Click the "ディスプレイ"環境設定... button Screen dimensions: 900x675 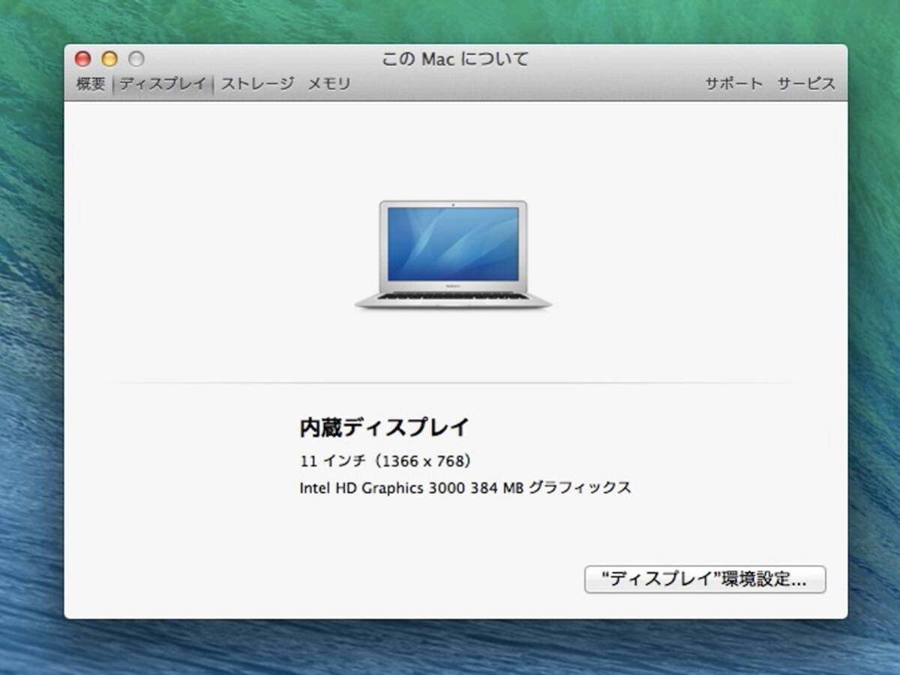tap(705, 580)
